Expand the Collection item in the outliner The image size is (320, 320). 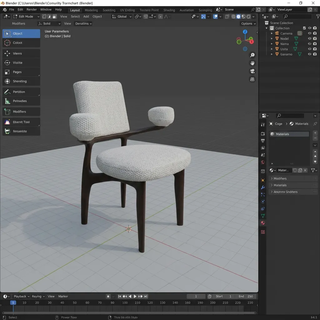tap(267, 28)
